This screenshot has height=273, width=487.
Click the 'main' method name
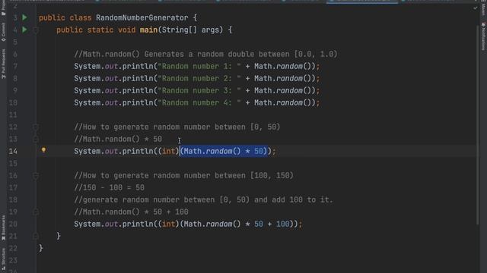coord(148,30)
